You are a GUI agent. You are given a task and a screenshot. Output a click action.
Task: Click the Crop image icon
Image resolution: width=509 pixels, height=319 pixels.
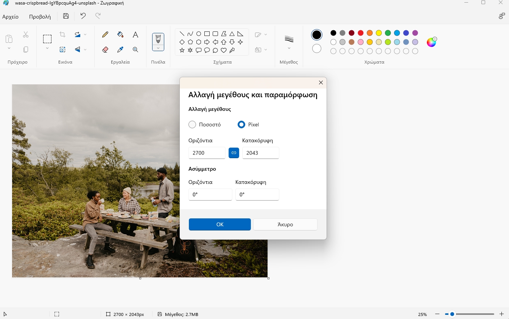[62, 35]
